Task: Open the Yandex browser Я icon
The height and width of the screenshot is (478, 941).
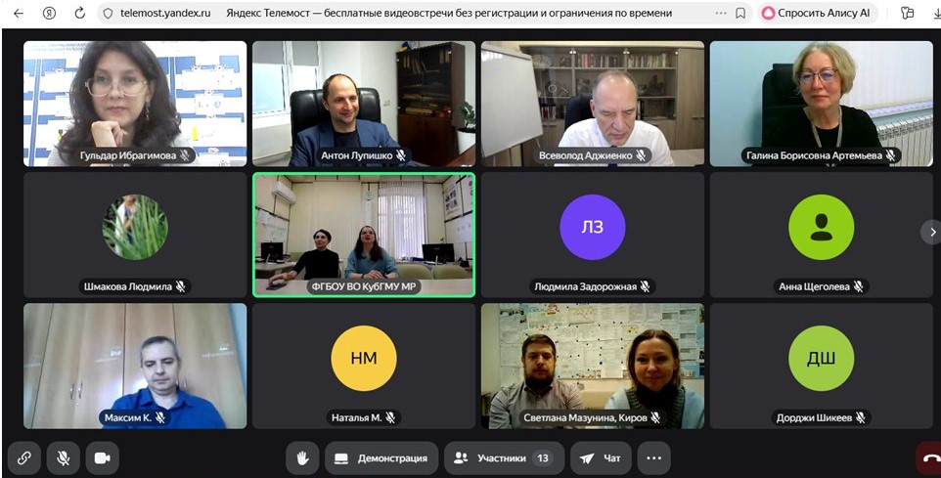Action: (x=49, y=13)
